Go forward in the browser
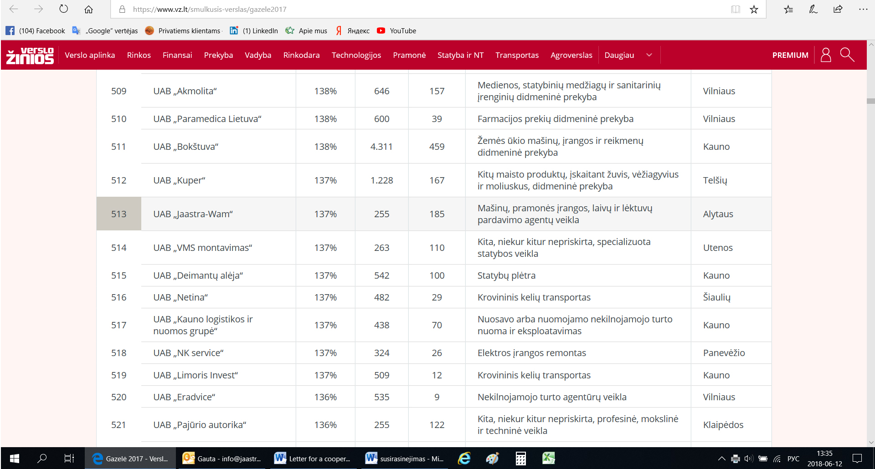Image resolution: width=875 pixels, height=469 pixels. (39, 9)
